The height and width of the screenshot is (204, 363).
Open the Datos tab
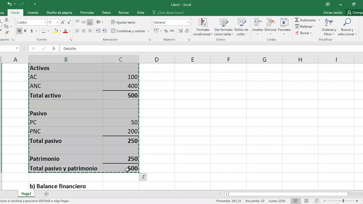pyautogui.click(x=106, y=12)
